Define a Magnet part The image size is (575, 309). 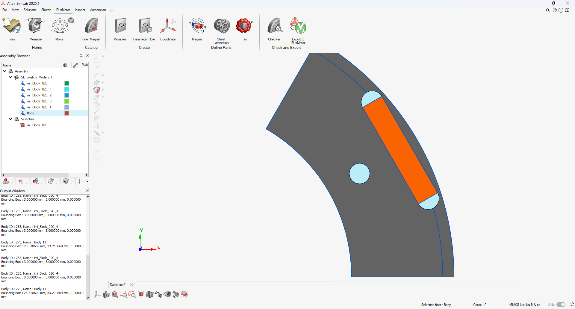click(197, 29)
